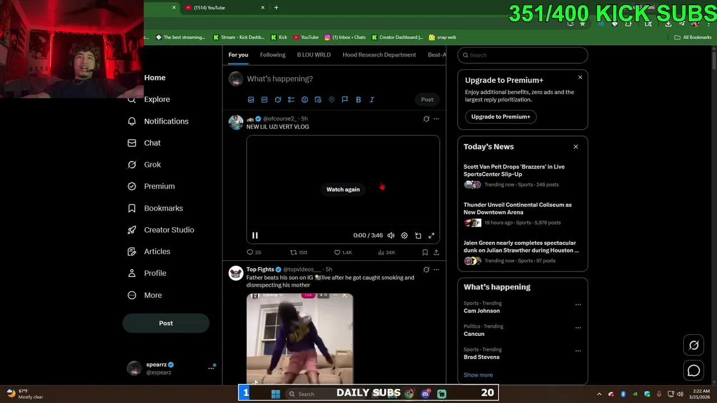Click Watch again on Uzi video
This screenshot has width=717, height=403.
click(x=343, y=189)
